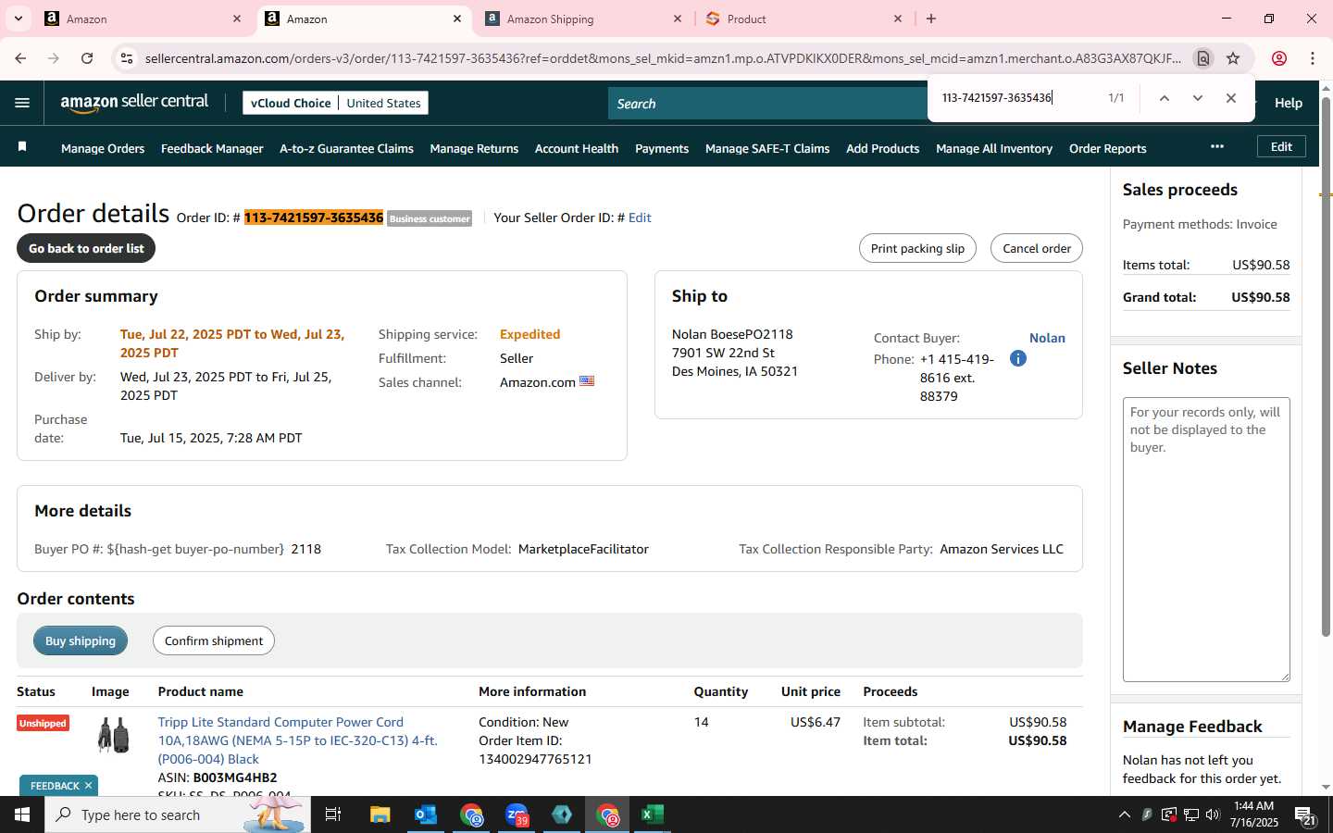Open a new browser tab
Image resolution: width=1333 pixels, height=833 pixels.
pos(931,19)
